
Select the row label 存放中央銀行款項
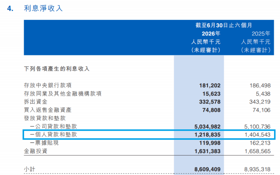pyautogui.click(x=48, y=85)
